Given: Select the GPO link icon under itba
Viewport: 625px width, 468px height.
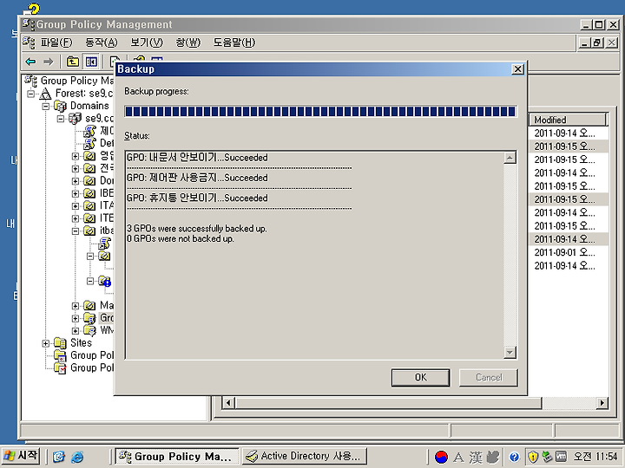Looking at the screenshot, I should pyautogui.click(x=105, y=244).
